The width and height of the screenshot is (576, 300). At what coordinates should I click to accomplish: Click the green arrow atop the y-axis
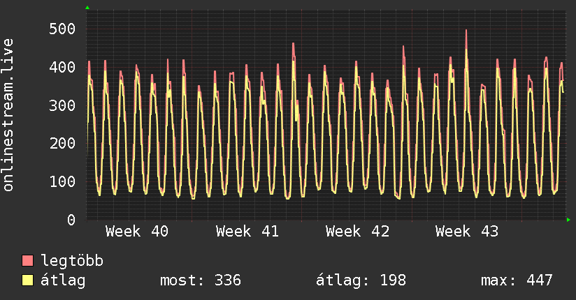87,8
